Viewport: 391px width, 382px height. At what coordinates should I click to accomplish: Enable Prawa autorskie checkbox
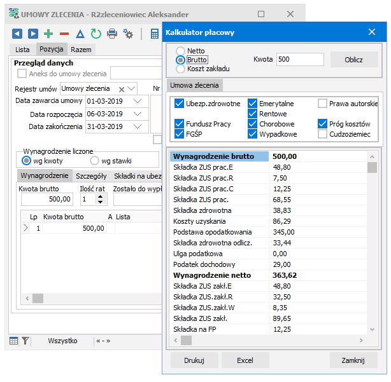pos(322,103)
